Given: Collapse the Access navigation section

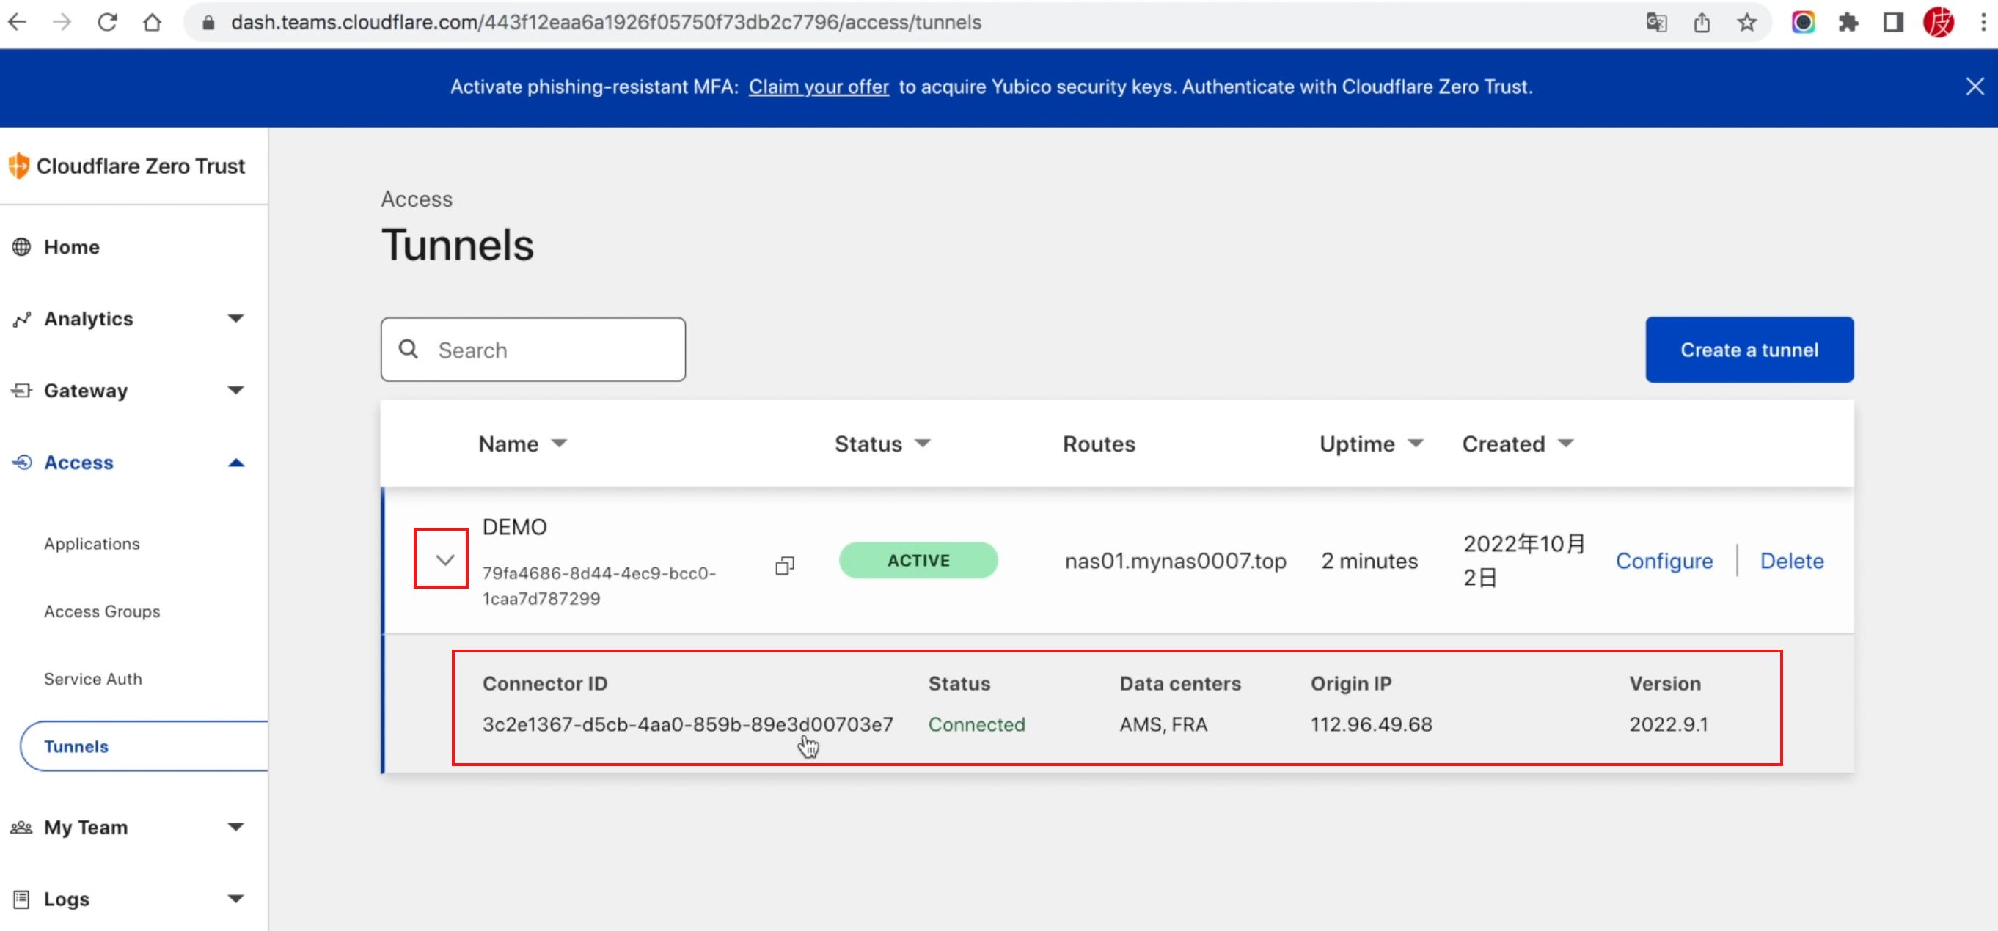Looking at the screenshot, I should [237, 462].
